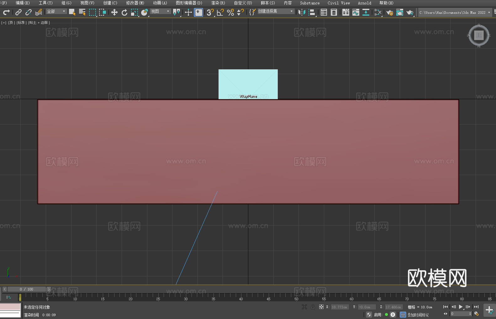Click previous frame arrow on time slider
The height and width of the screenshot is (319, 496).
(x=5, y=289)
